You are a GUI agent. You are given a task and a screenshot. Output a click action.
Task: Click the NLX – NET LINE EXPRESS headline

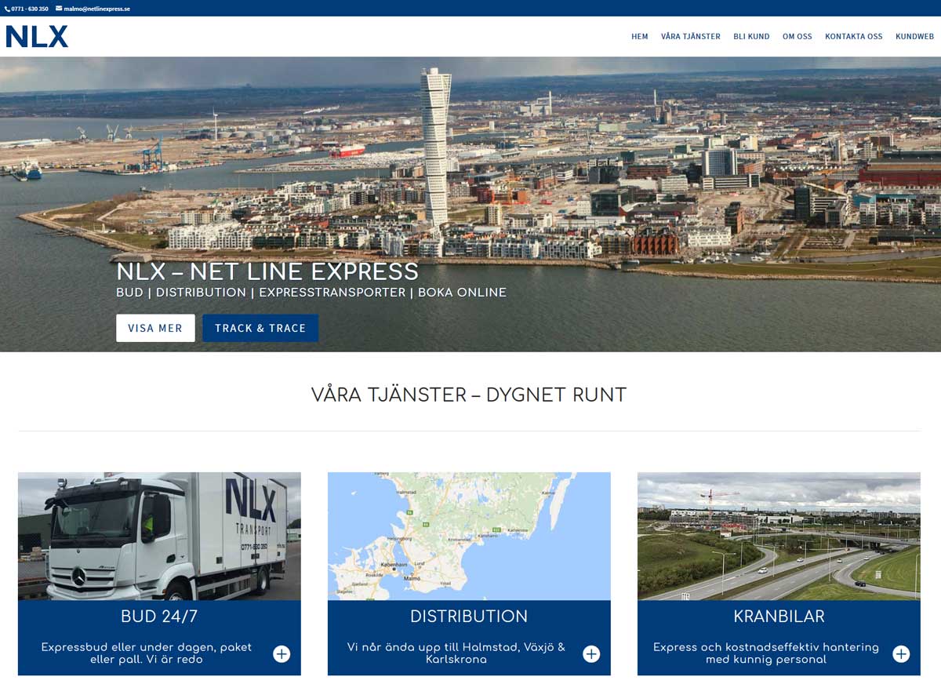[267, 271]
